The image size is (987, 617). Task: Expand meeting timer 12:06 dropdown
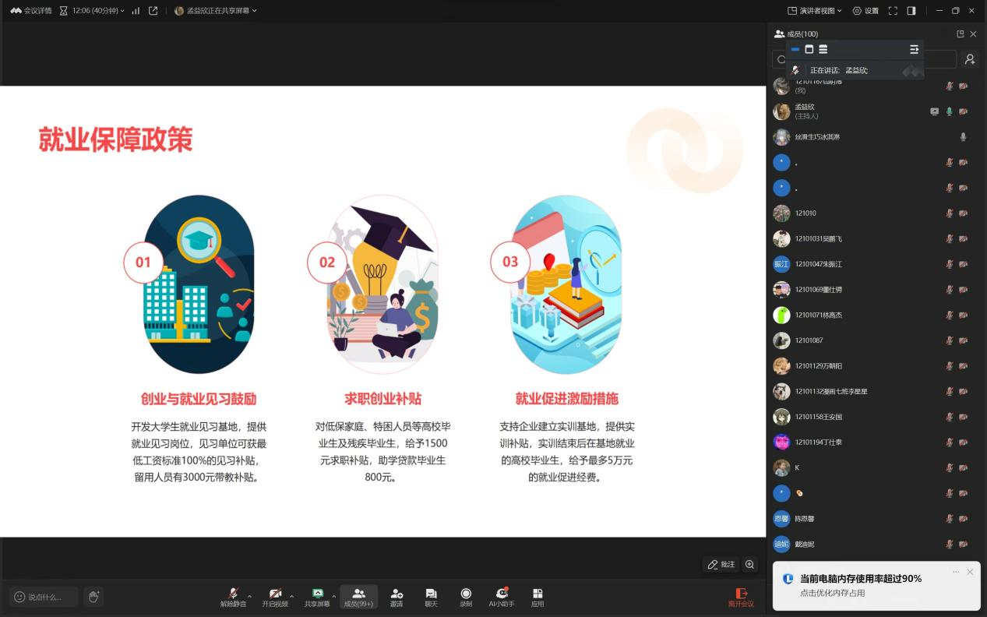click(x=92, y=11)
